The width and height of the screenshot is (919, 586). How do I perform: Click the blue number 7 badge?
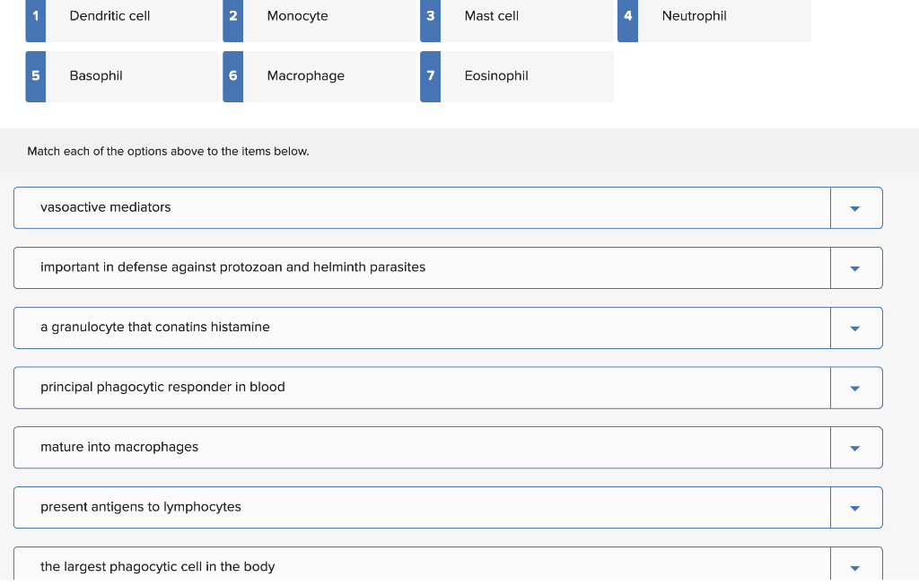tap(430, 77)
